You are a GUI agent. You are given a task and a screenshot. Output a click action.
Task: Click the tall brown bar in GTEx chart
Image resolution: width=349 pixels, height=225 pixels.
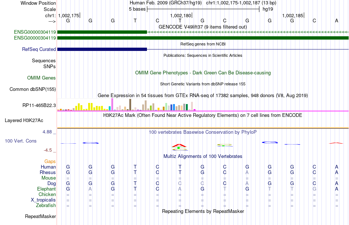[x=130, y=104]
